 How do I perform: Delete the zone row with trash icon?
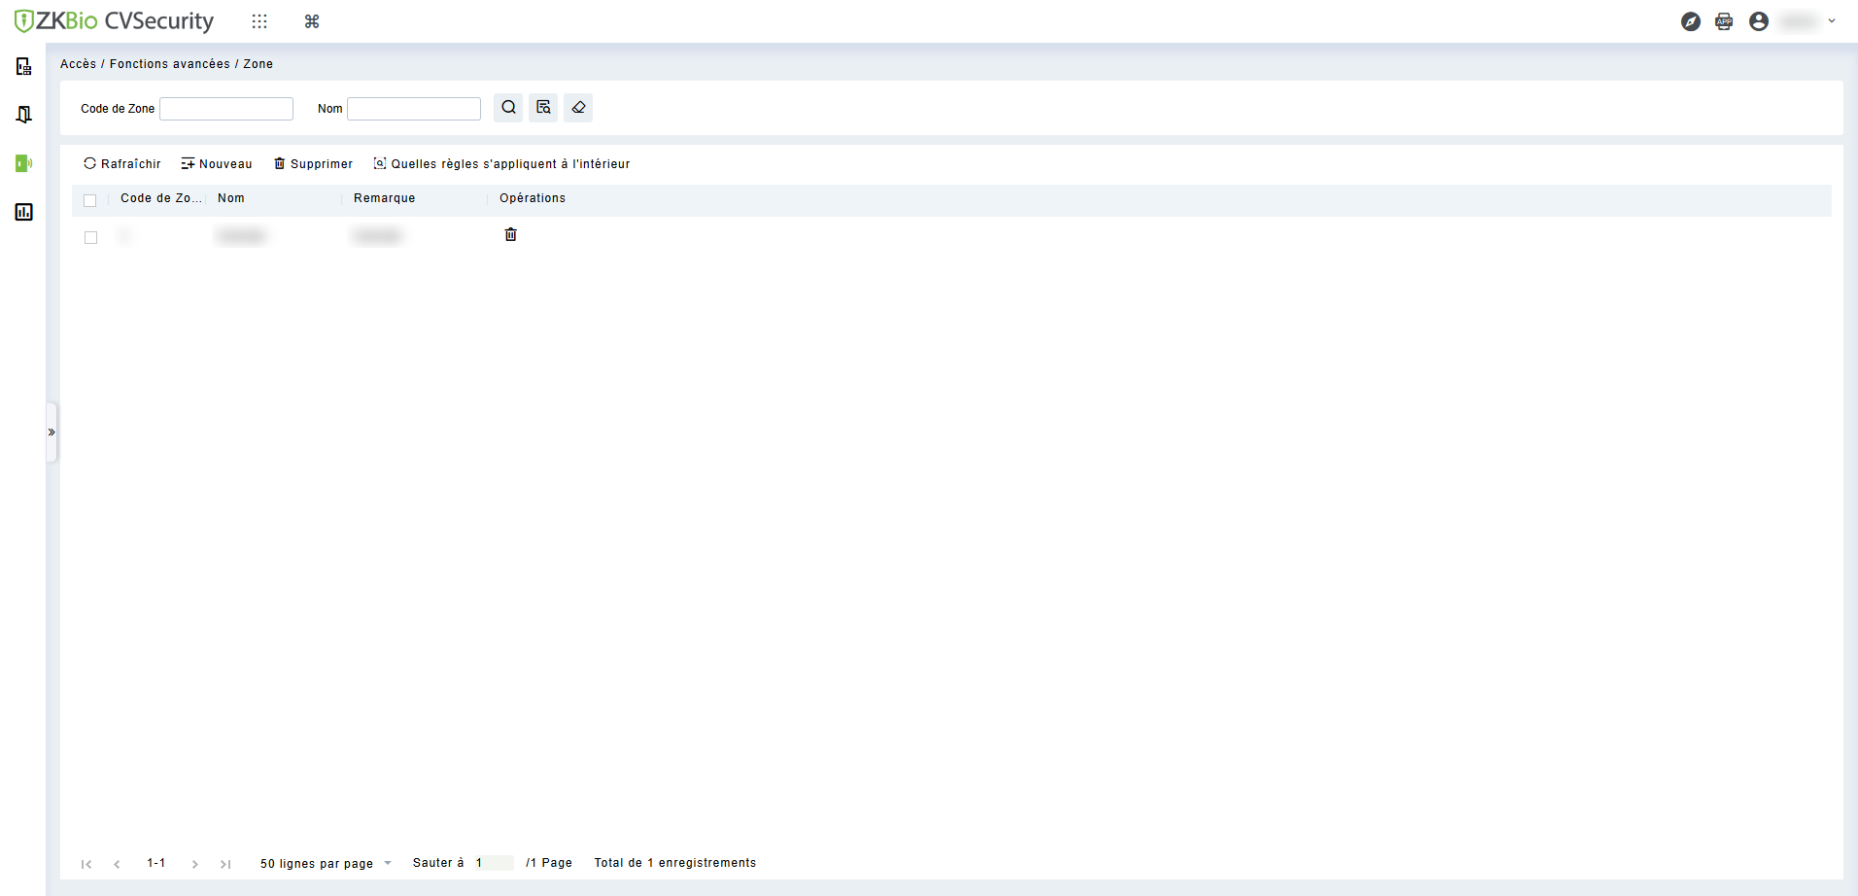(511, 235)
